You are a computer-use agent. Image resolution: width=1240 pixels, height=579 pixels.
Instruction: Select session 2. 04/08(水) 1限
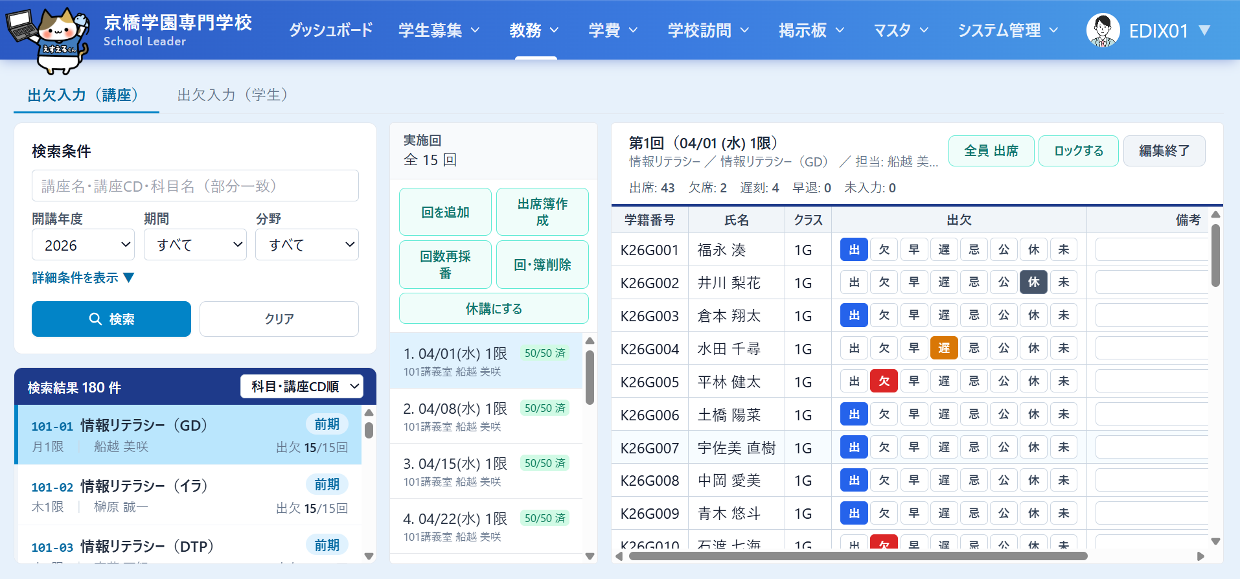[487, 416]
